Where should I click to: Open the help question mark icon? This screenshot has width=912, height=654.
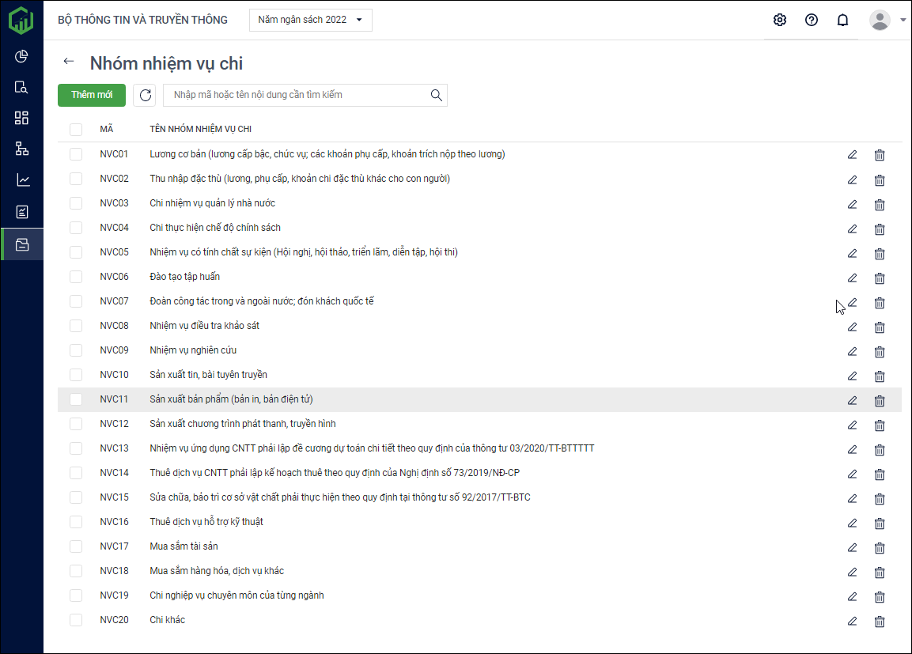pos(812,21)
